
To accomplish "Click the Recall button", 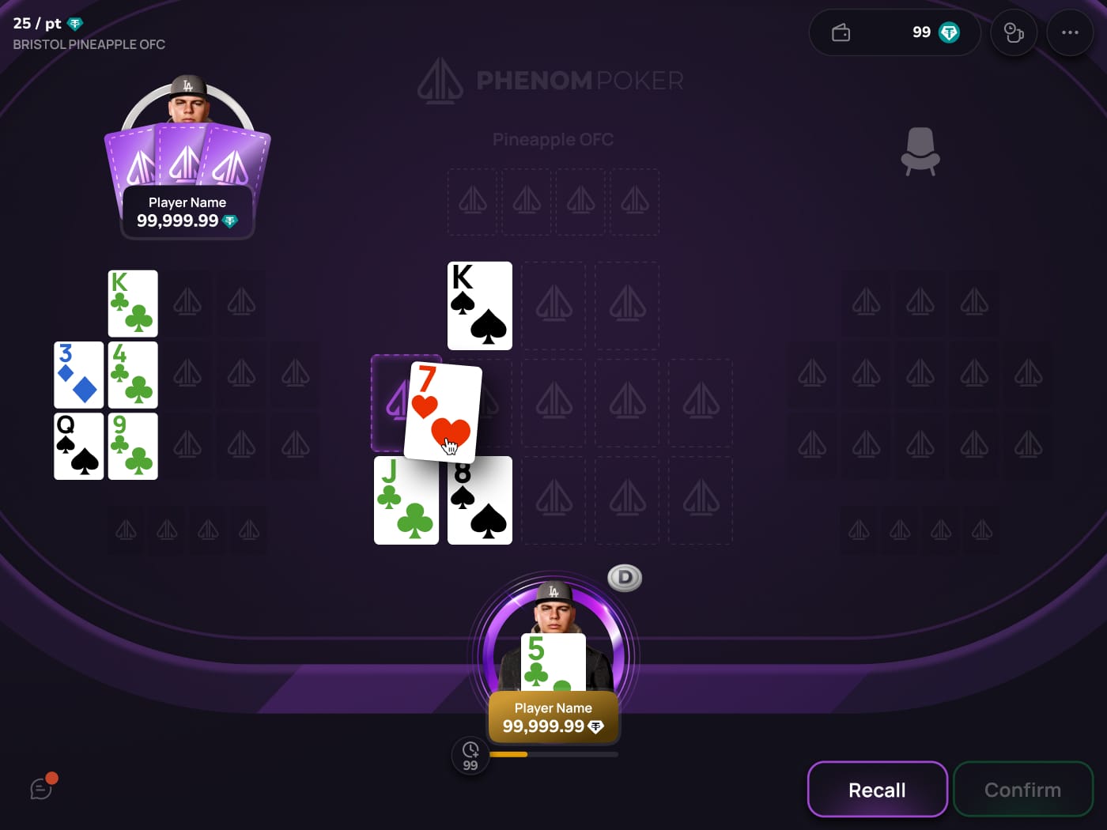I will (877, 789).
